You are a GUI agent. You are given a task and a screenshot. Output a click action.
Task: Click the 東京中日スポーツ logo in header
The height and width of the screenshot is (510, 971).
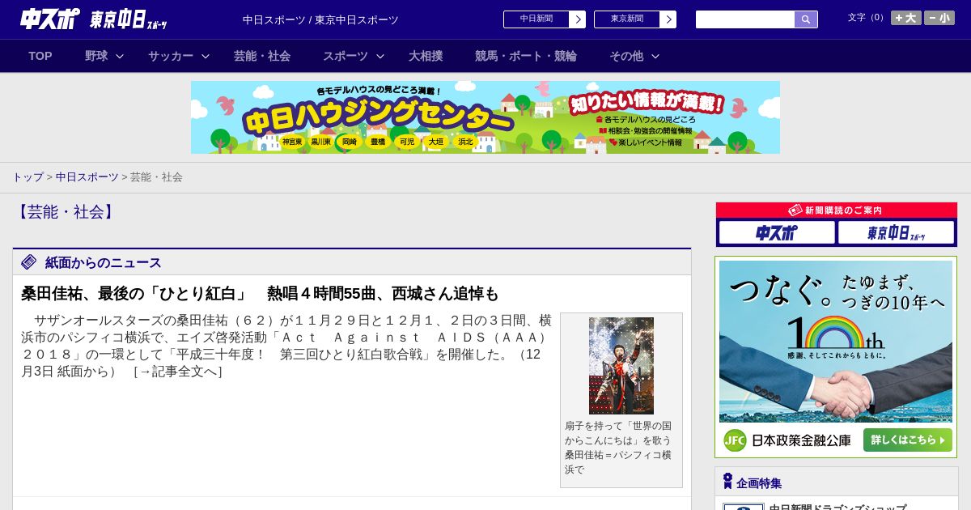129,19
